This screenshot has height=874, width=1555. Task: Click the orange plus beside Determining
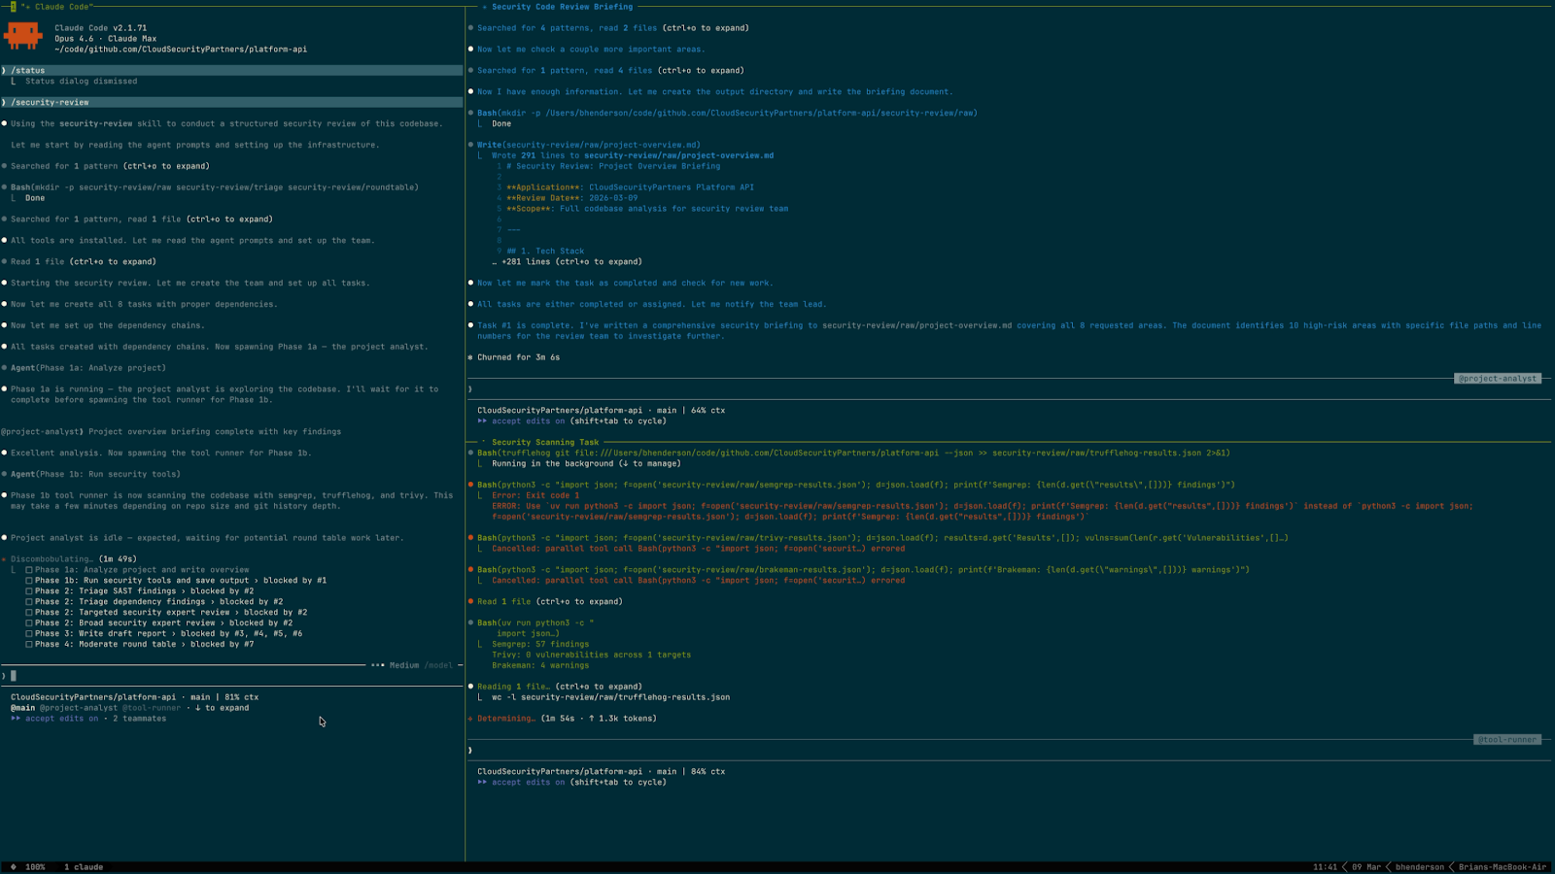470,719
